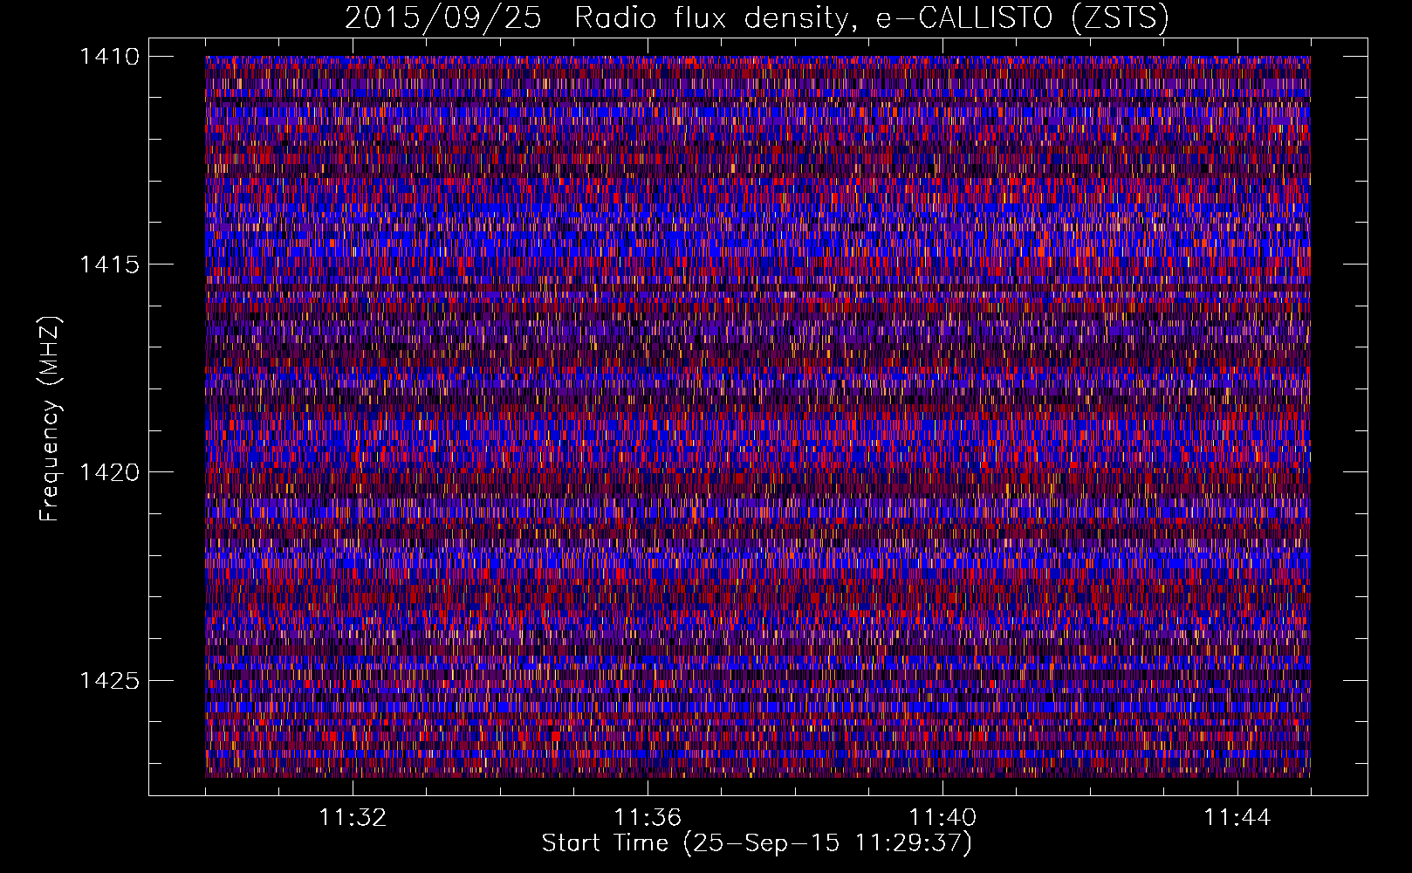Click the 1415 frequency axis label

point(109,265)
